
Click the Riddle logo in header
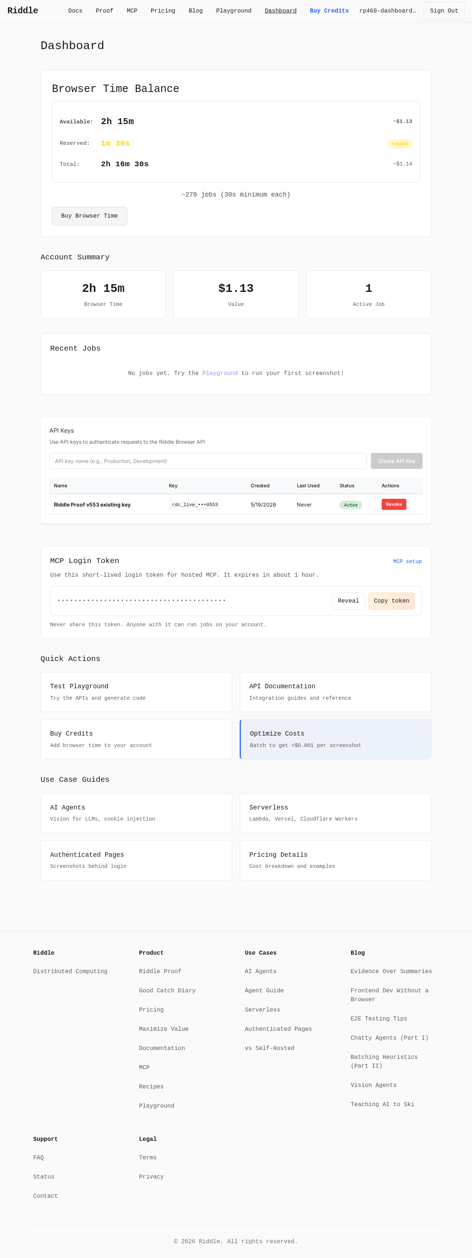coord(22,11)
